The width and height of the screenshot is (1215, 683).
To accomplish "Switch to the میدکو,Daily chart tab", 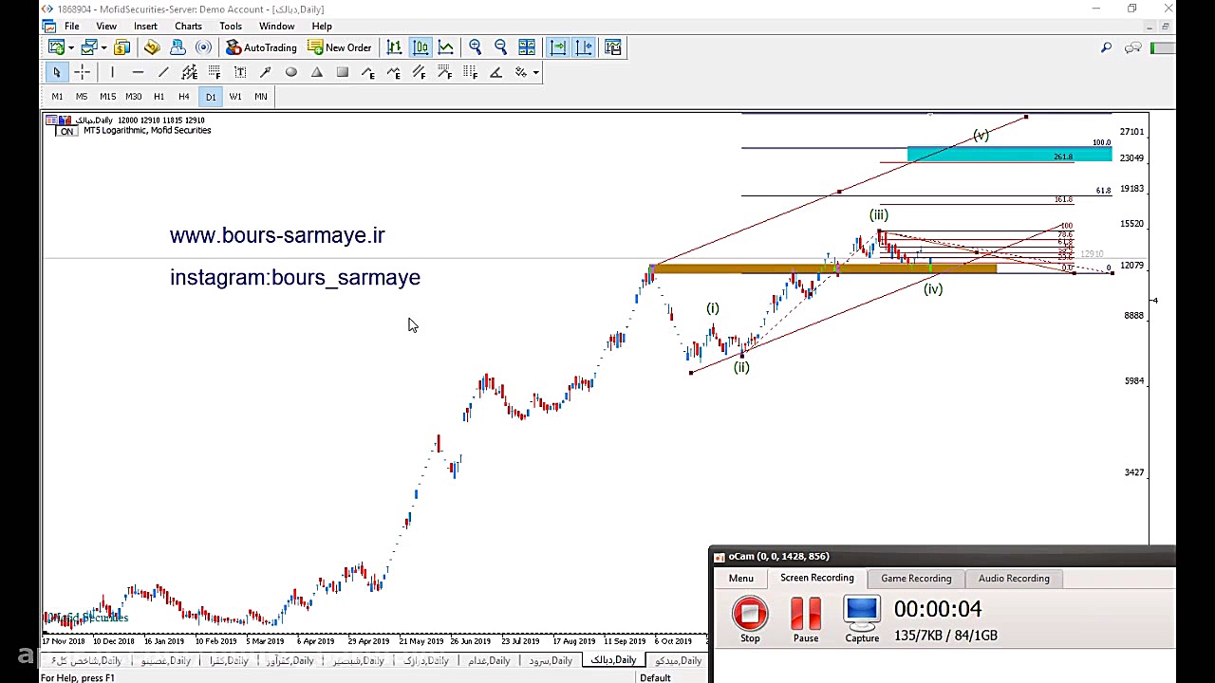I will point(678,660).
